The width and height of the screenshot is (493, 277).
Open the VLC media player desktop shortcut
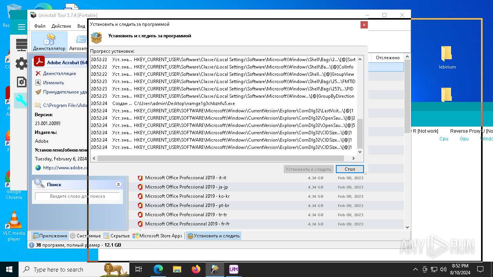[x=14, y=226]
